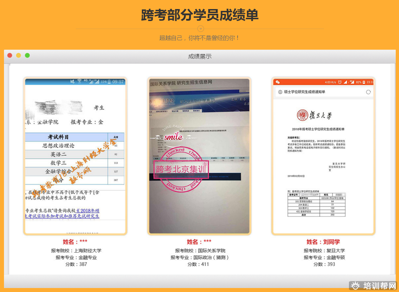The image size is (399, 292).
Task: Click the 跨考部分学员成绩单 heading
Action: coord(199,15)
